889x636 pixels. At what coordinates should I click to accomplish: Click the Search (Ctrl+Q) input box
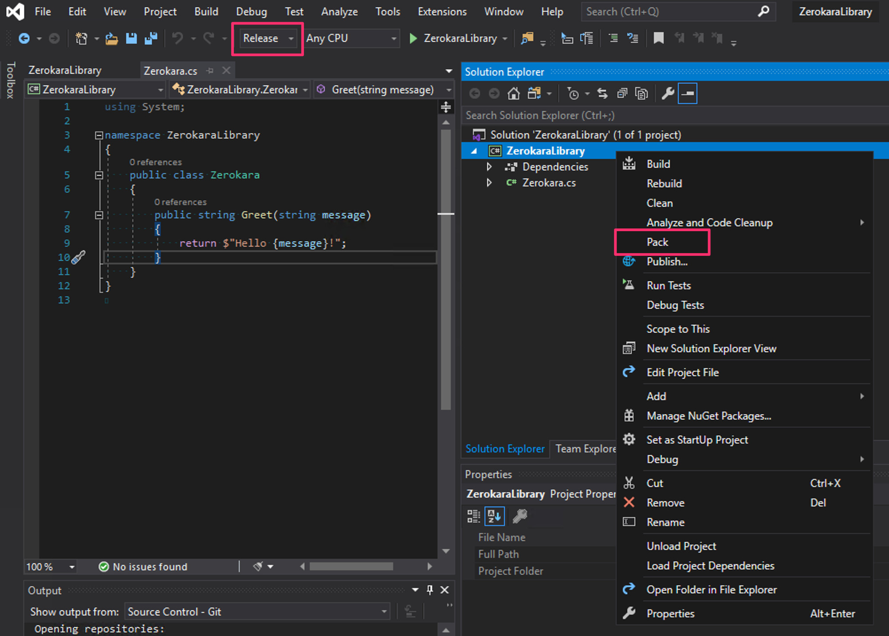(678, 12)
